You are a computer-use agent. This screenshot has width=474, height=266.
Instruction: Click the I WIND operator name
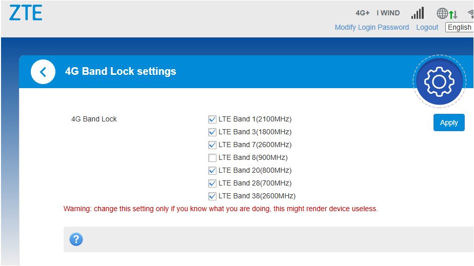[388, 13]
